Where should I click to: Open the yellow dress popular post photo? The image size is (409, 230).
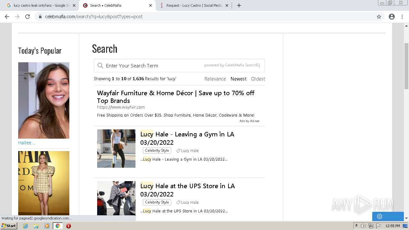(x=44, y=183)
